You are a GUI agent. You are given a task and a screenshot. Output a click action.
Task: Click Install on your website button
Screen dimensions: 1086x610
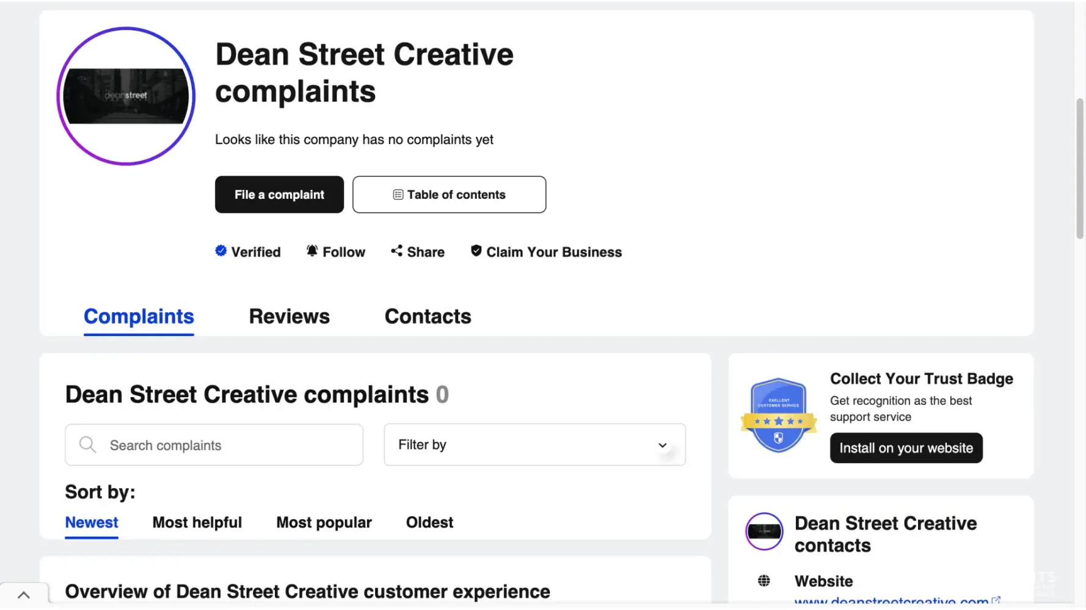coord(906,448)
